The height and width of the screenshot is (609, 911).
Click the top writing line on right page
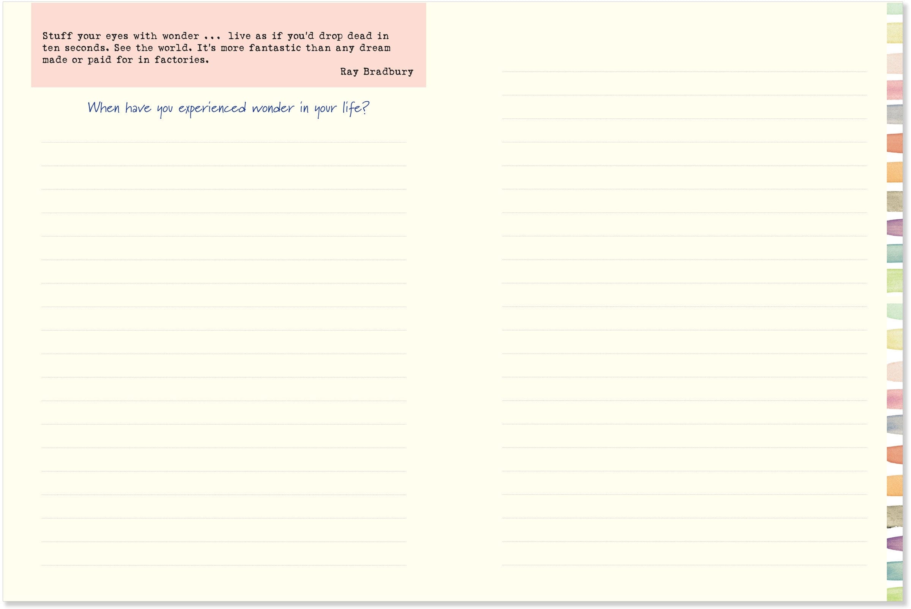tap(684, 71)
